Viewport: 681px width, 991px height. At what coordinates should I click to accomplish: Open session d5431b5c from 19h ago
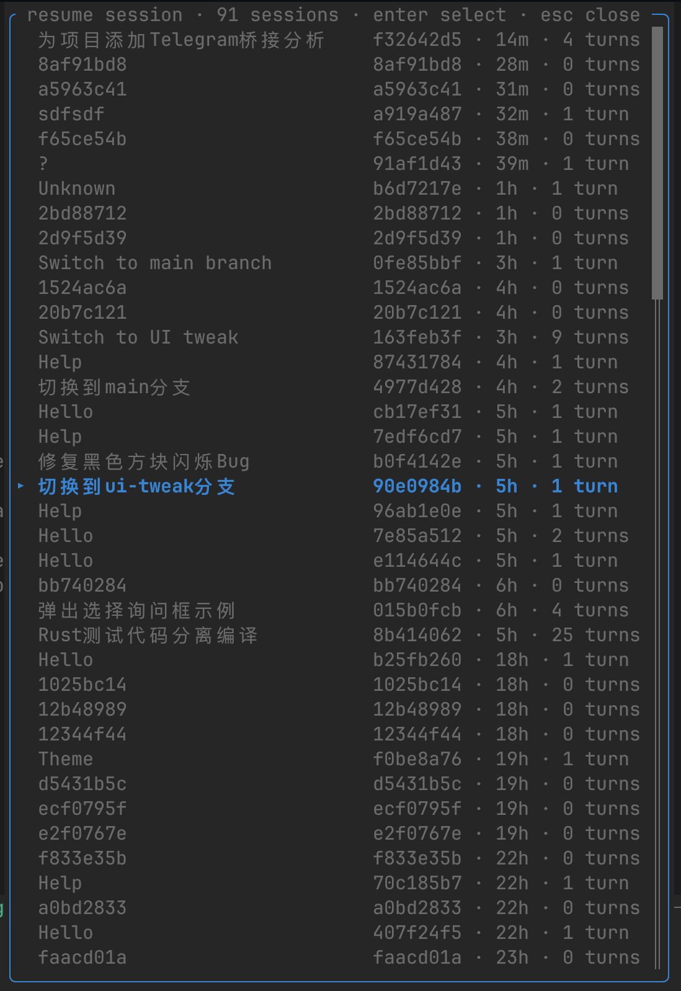coord(339,784)
